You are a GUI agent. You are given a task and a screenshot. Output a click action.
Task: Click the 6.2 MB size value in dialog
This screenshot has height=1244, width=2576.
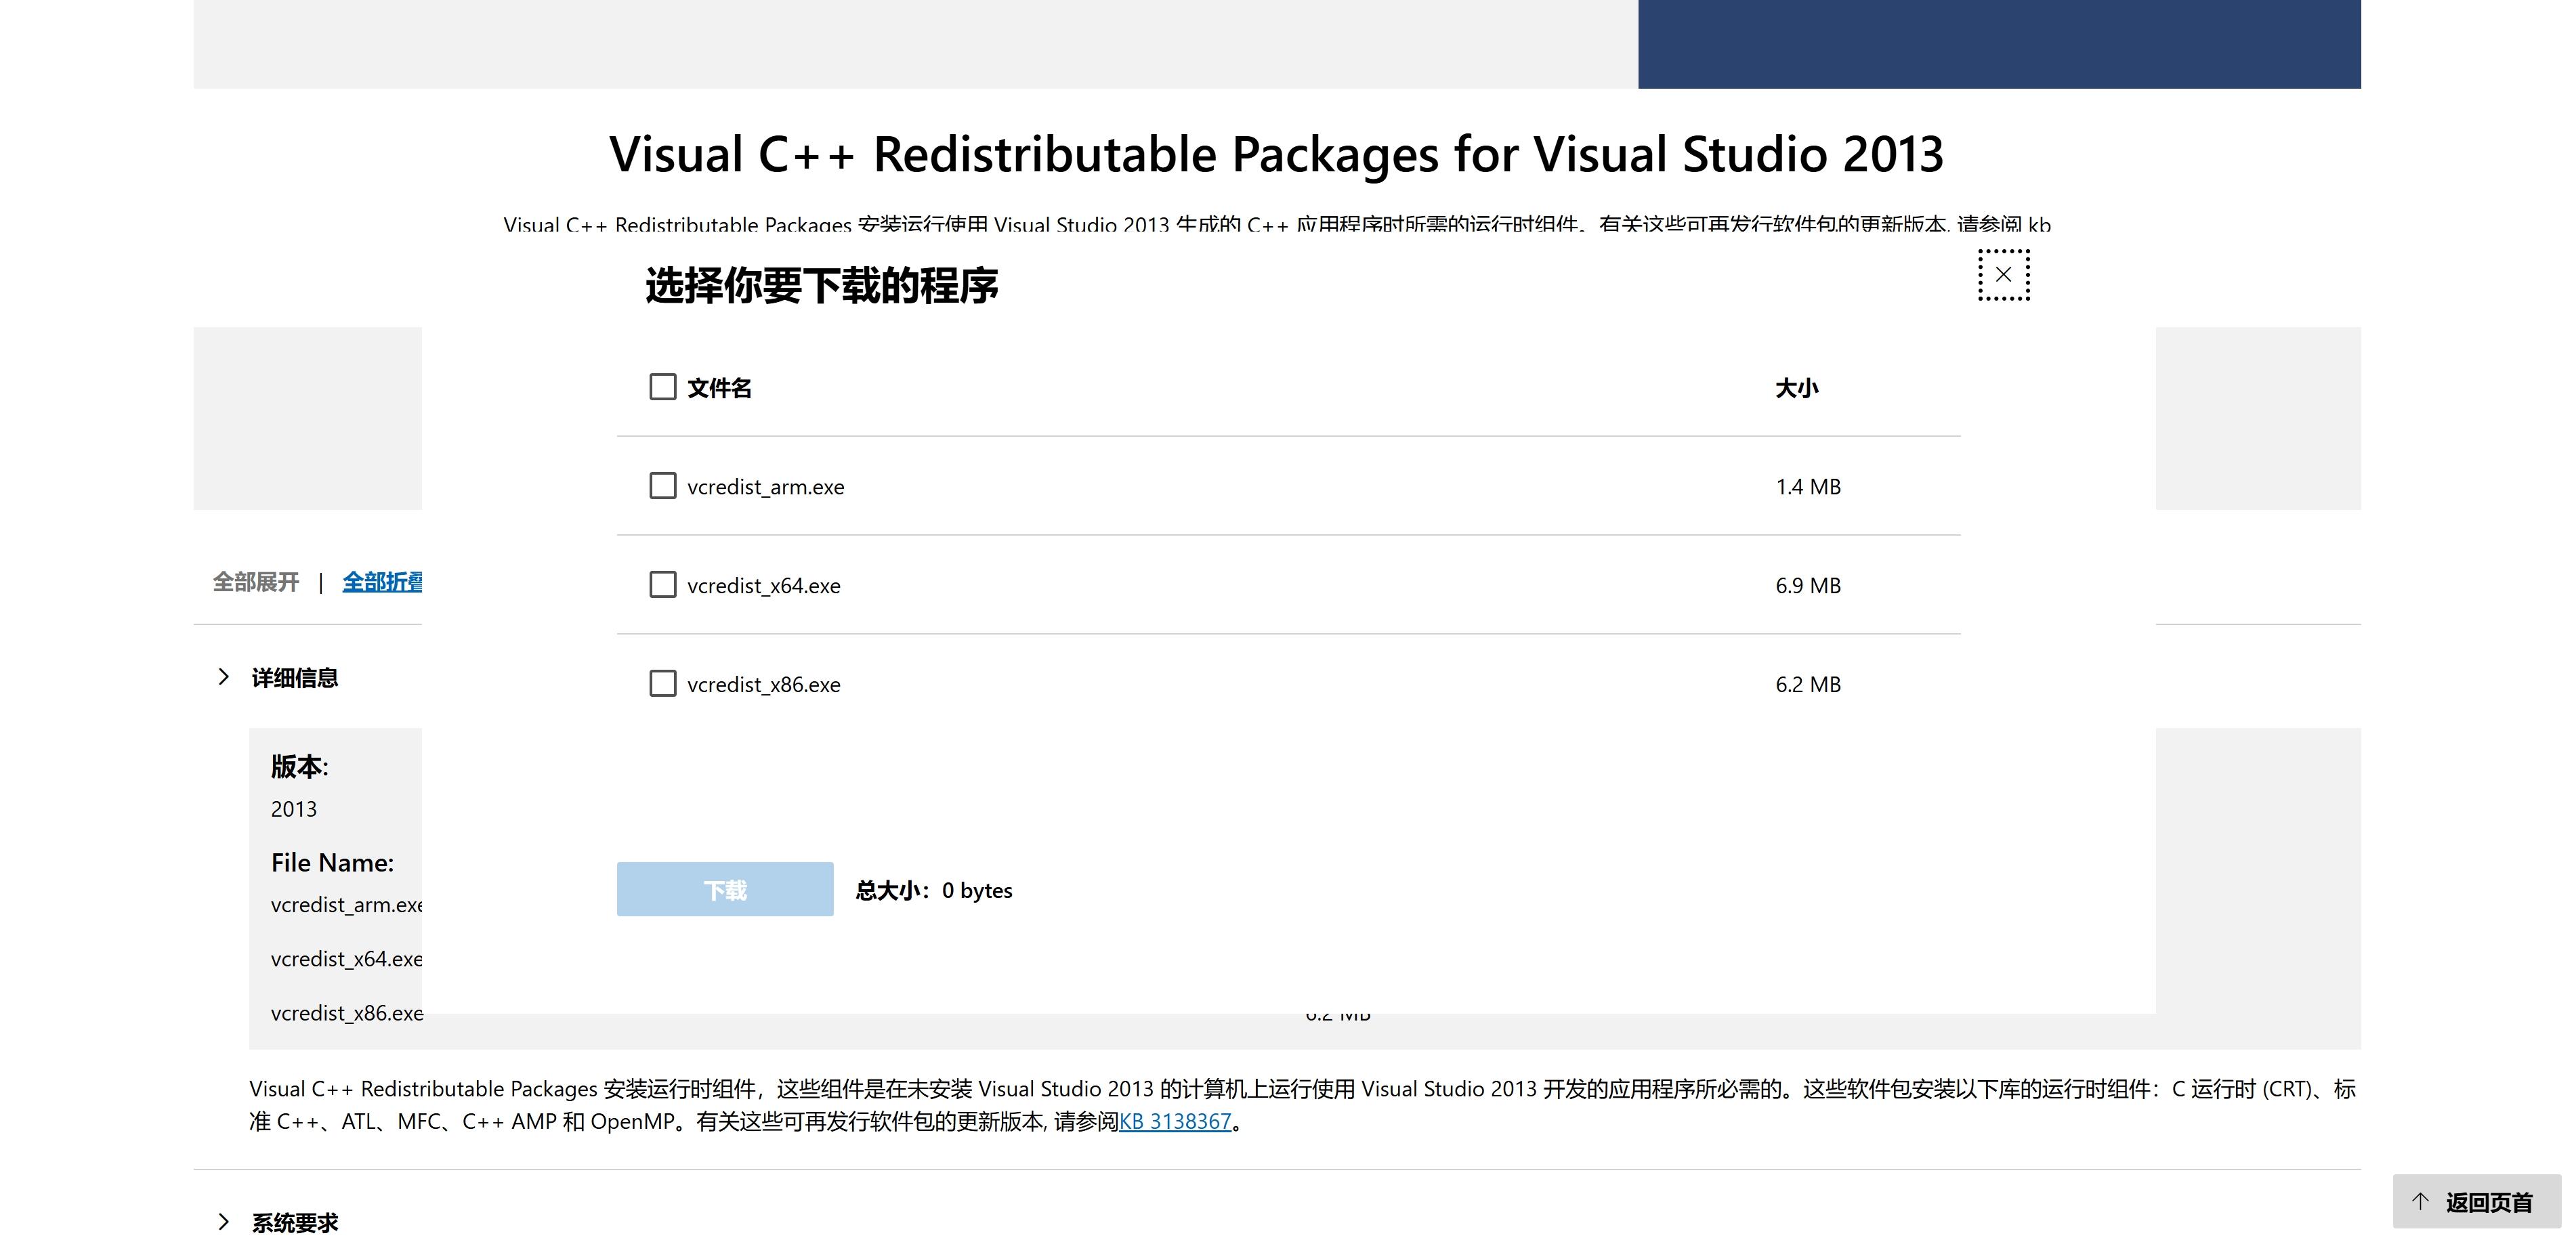pos(1808,685)
